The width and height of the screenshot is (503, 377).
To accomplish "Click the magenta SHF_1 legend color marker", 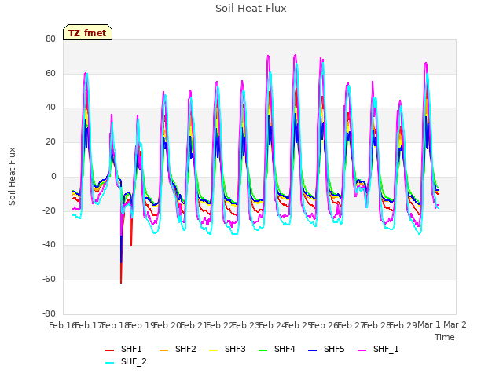I will (x=362, y=350).
